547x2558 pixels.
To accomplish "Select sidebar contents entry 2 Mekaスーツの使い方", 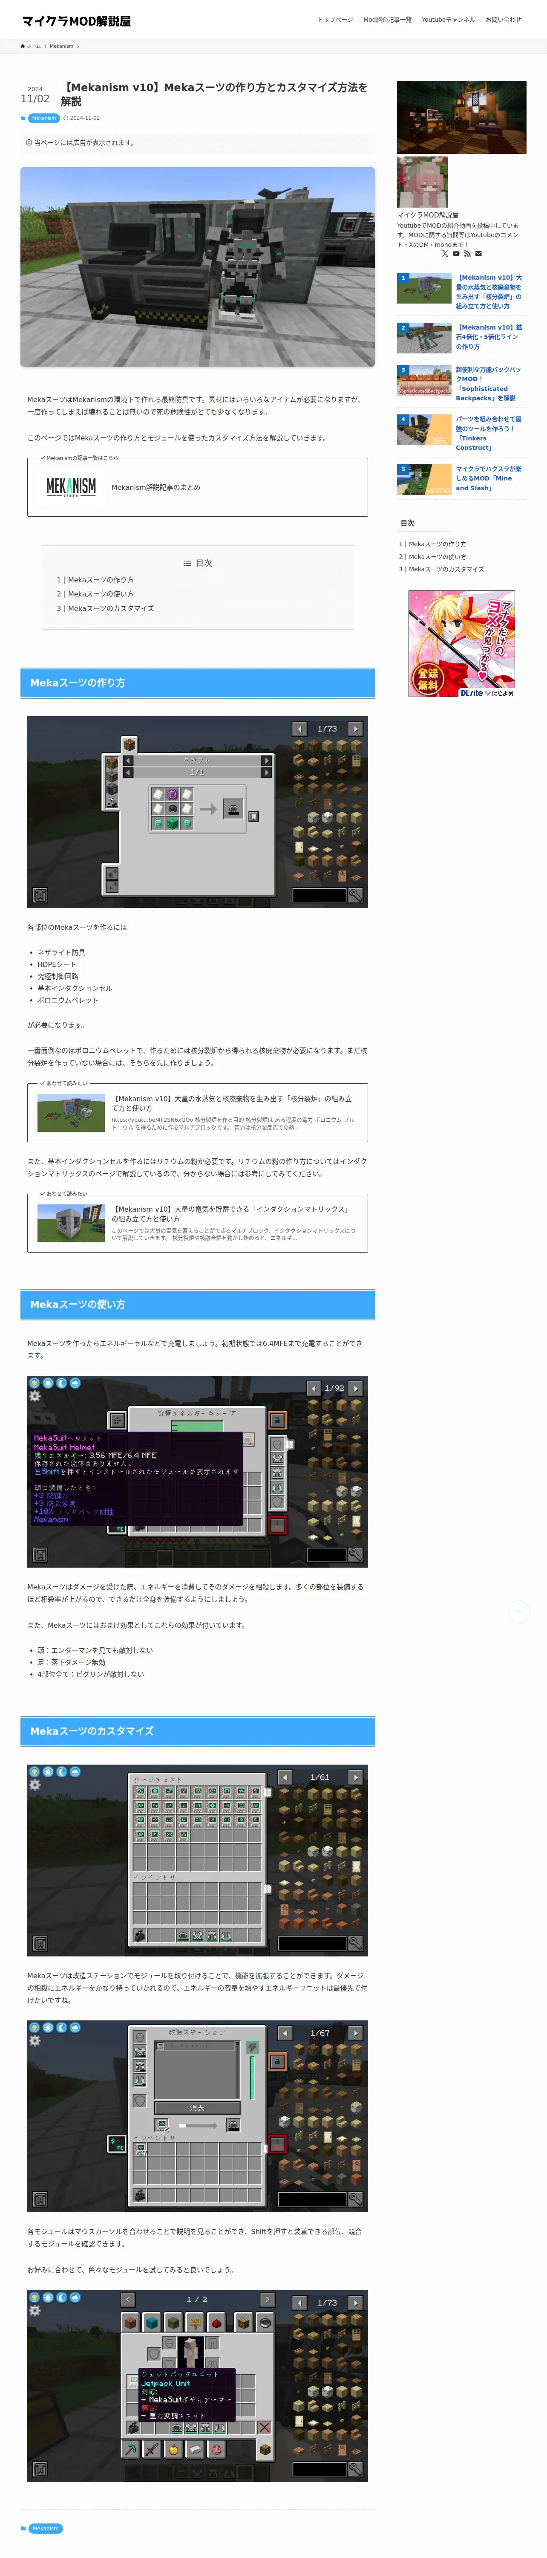I will click(433, 557).
